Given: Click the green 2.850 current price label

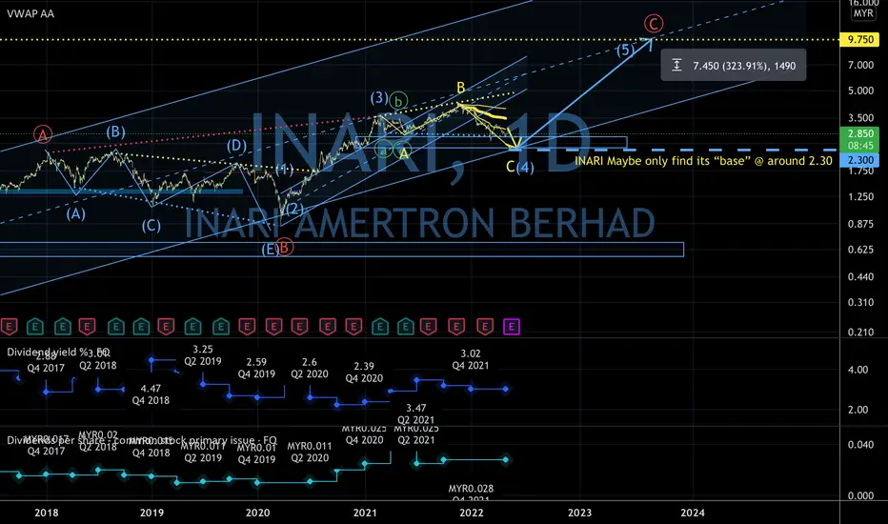Looking at the screenshot, I should [x=859, y=133].
